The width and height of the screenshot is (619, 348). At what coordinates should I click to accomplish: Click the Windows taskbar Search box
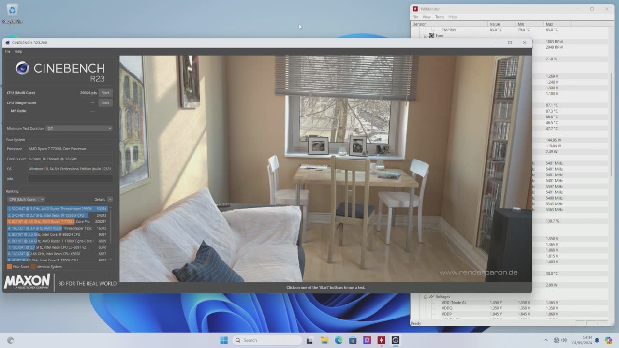(268, 340)
